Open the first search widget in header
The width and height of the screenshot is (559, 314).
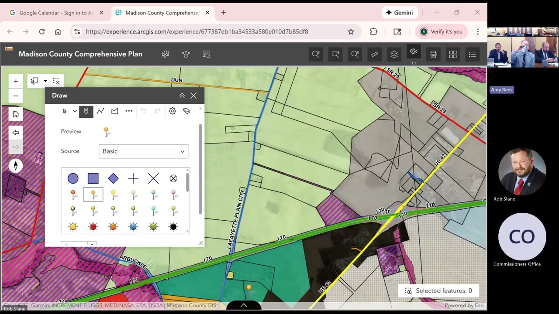point(316,55)
